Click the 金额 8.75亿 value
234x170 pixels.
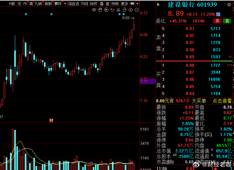pyautogui.click(x=187, y=134)
